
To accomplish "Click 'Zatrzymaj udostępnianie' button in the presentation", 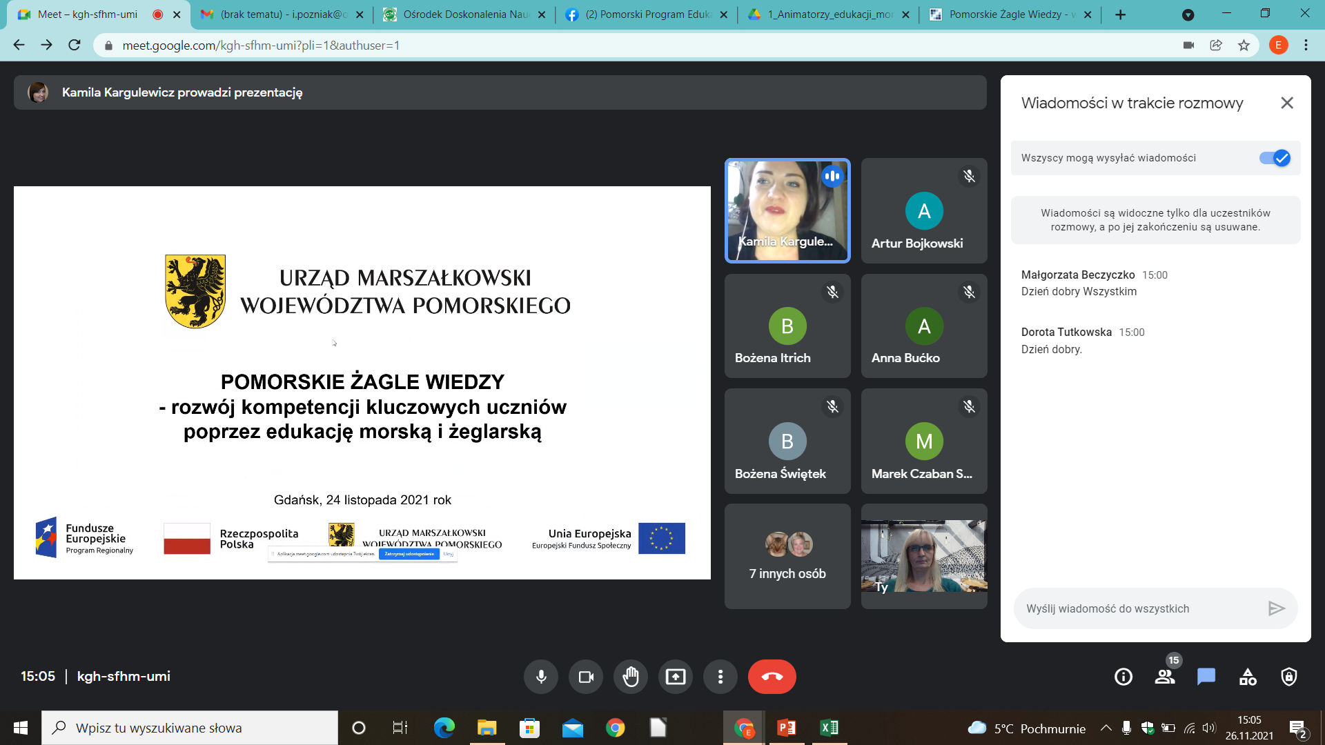I will tap(409, 554).
